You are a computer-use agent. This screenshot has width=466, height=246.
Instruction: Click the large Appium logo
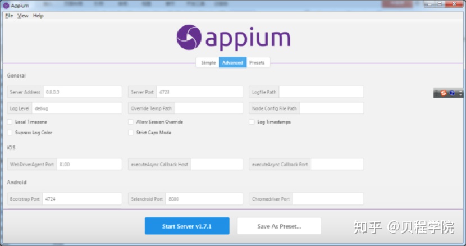[x=234, y=38]
